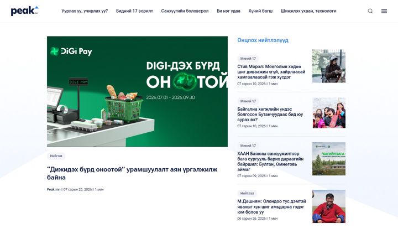
Task: Open the М.Дашням article thumbnail
Action: (329, 206)
